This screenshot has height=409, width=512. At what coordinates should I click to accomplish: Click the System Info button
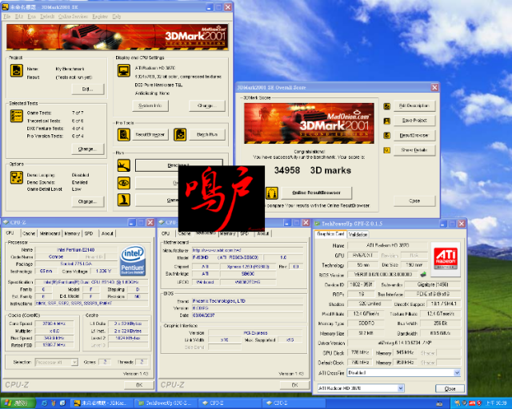(x=150, y=105)
